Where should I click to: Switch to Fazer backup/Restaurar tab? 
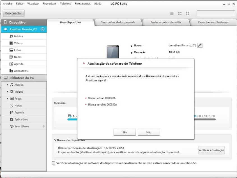pos(213,22)
